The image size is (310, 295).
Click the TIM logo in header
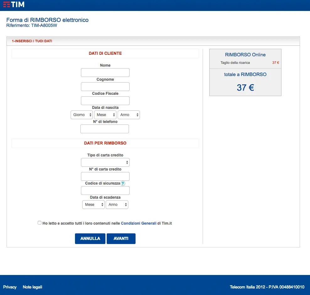pyautogui.click(x=13, y=4)
